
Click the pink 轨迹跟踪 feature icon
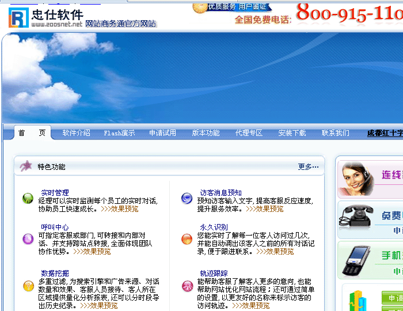187,286
